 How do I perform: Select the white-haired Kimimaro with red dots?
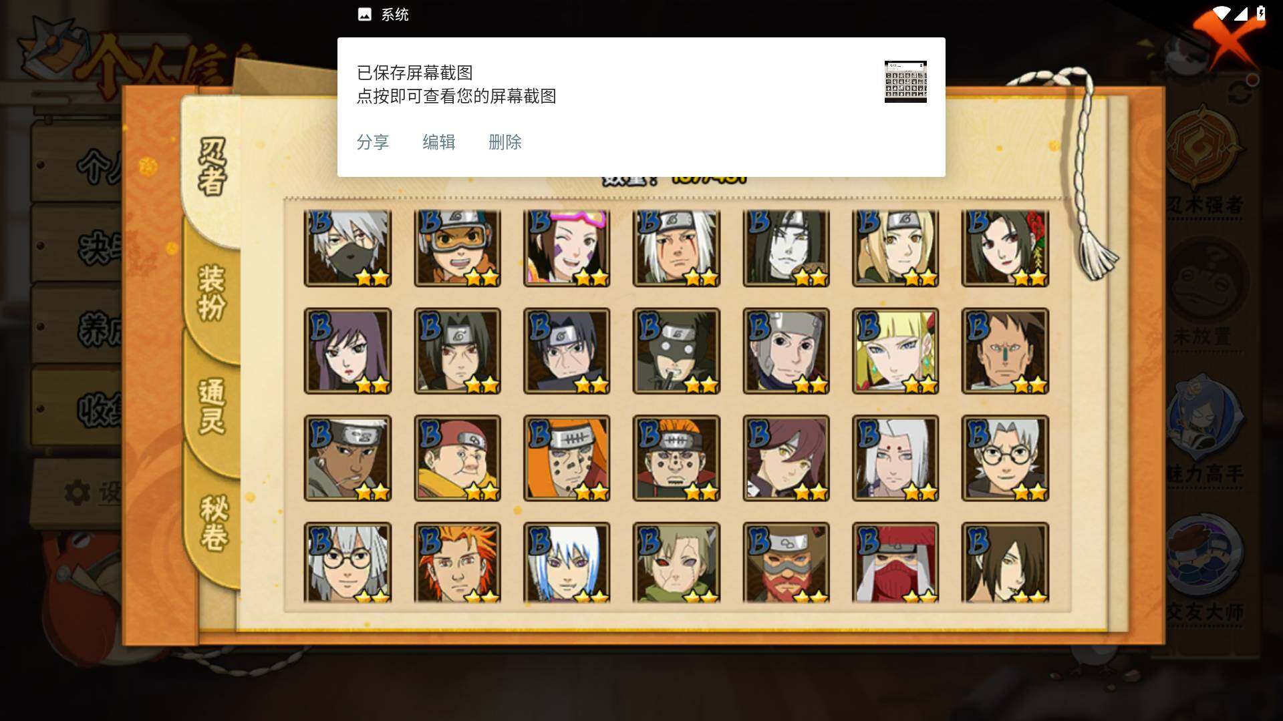[895, 458]
